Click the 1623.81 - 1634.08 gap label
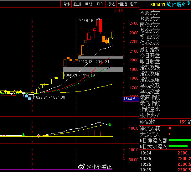This screenshot has width=191, height=172. click(49, 97)
